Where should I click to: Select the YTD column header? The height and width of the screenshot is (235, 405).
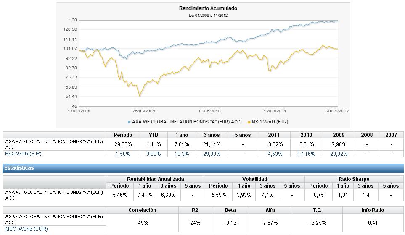click(x=154, y=135)
